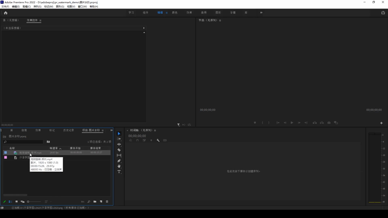Open the 文件 menu
This screenshot has width=388, height=218.
click(5, 6)
